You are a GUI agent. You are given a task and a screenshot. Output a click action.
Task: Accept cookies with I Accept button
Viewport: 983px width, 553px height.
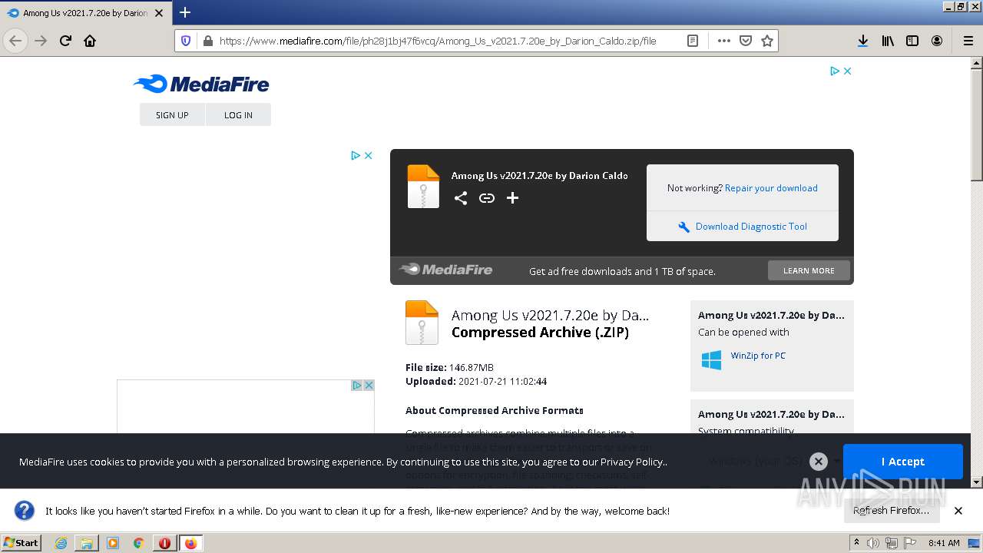pyautogui.click(x=902, y=462)
